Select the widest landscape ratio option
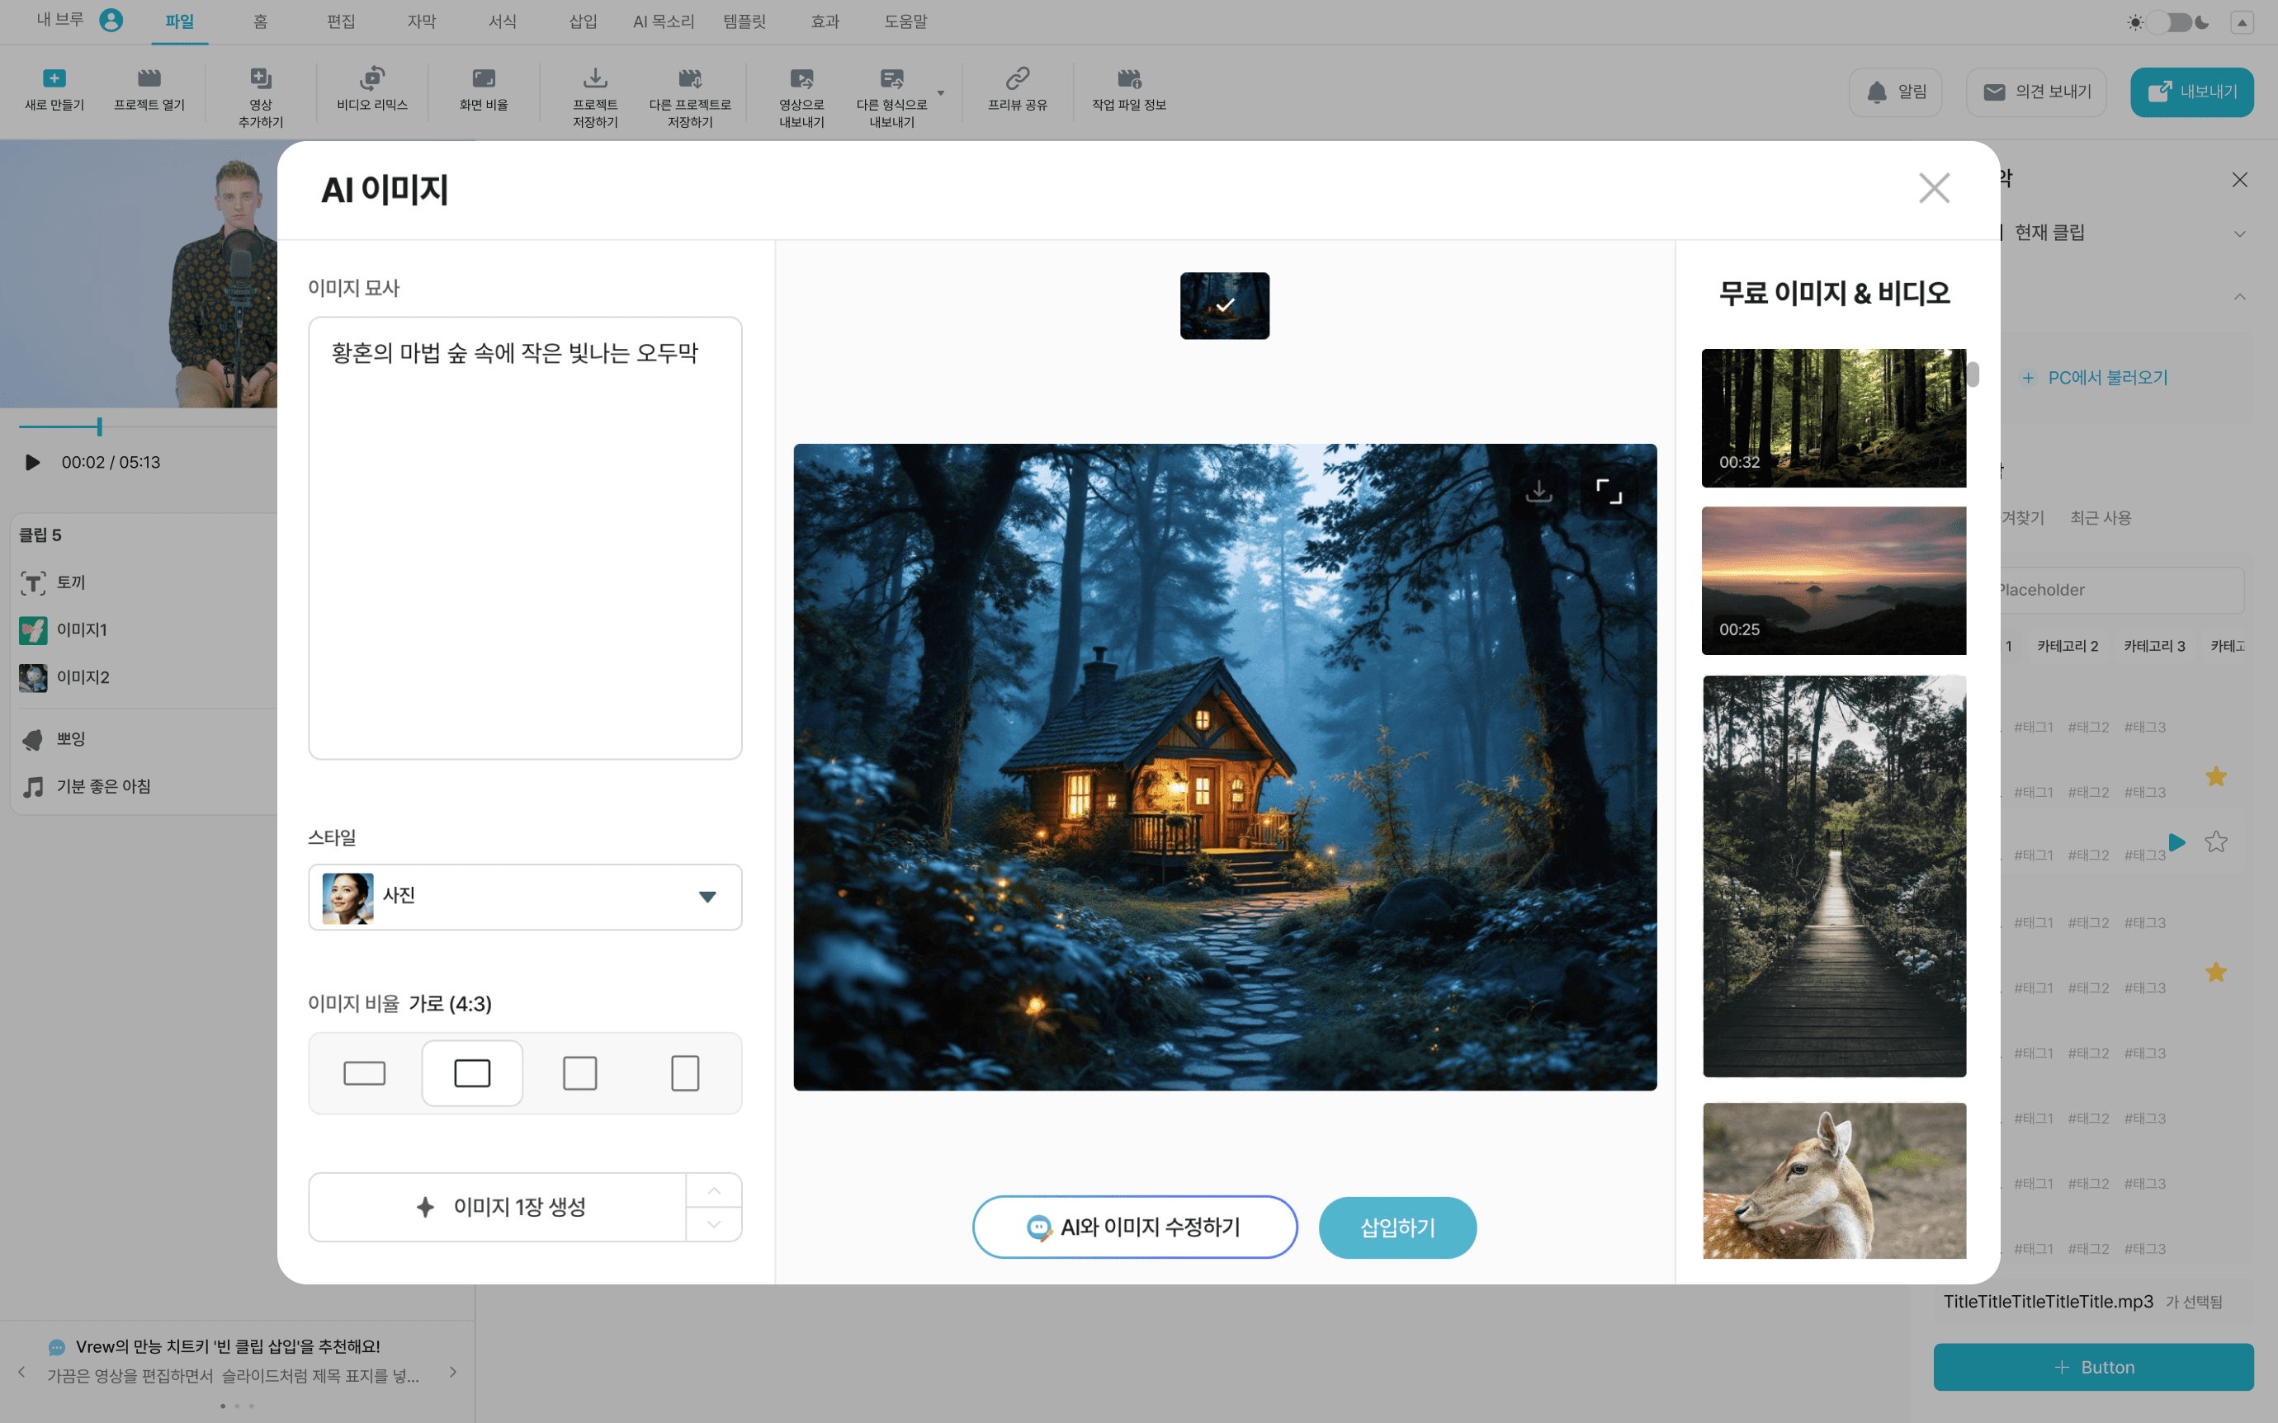 pyautogui.click(x=364, y=1073)
